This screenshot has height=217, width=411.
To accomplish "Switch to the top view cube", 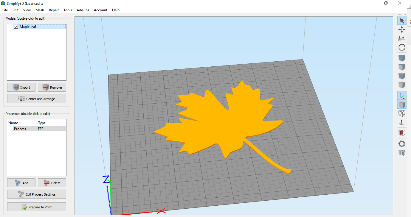I will 402,67.
